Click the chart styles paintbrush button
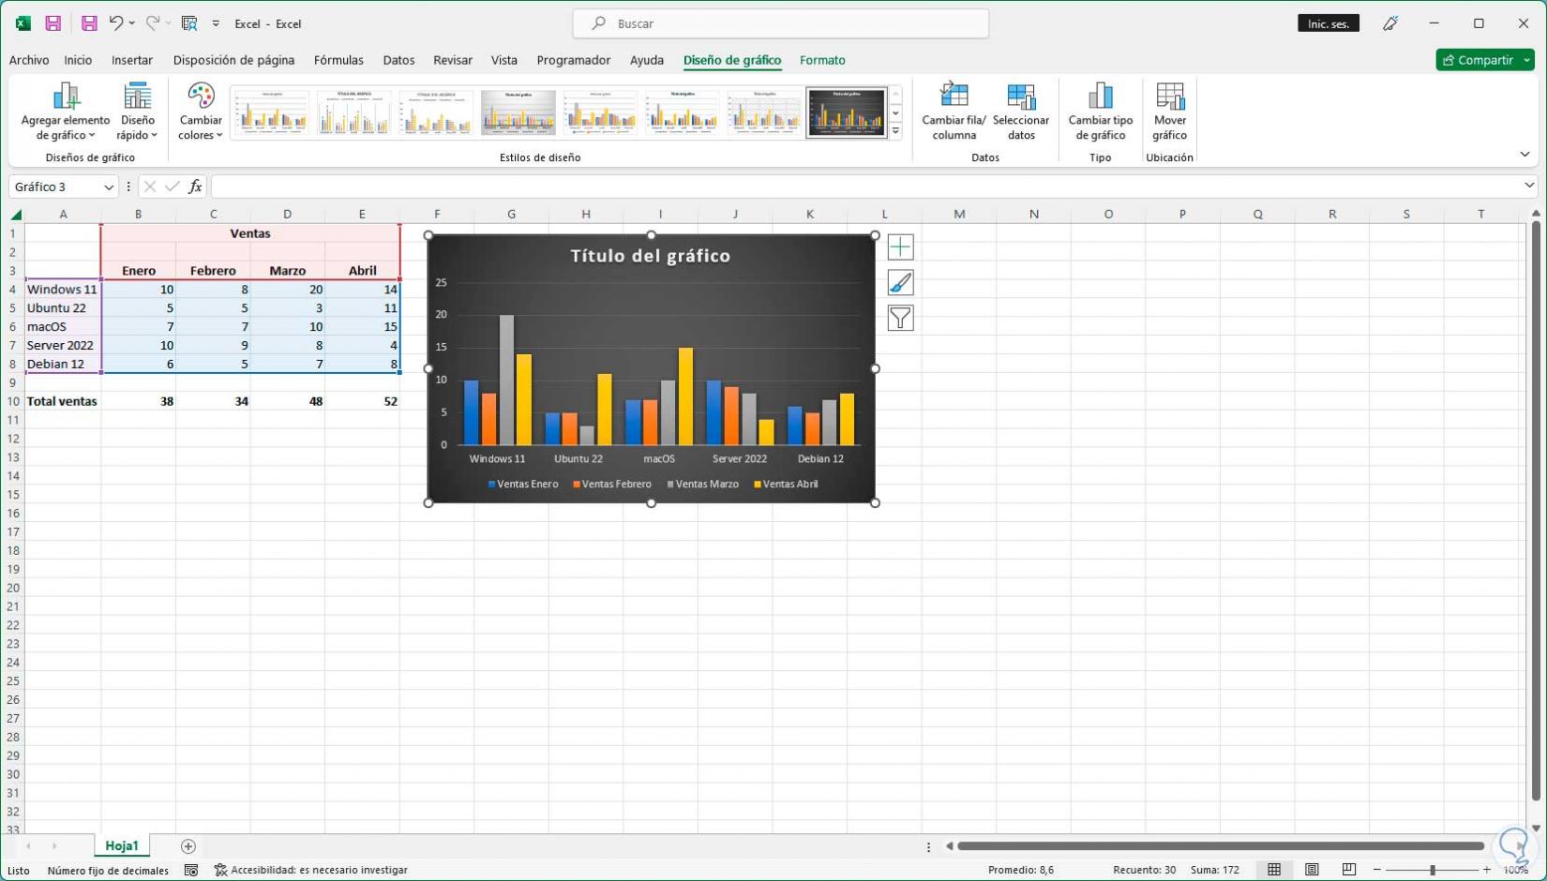The width and height of the screenshot is (1547, 881). 900,283
